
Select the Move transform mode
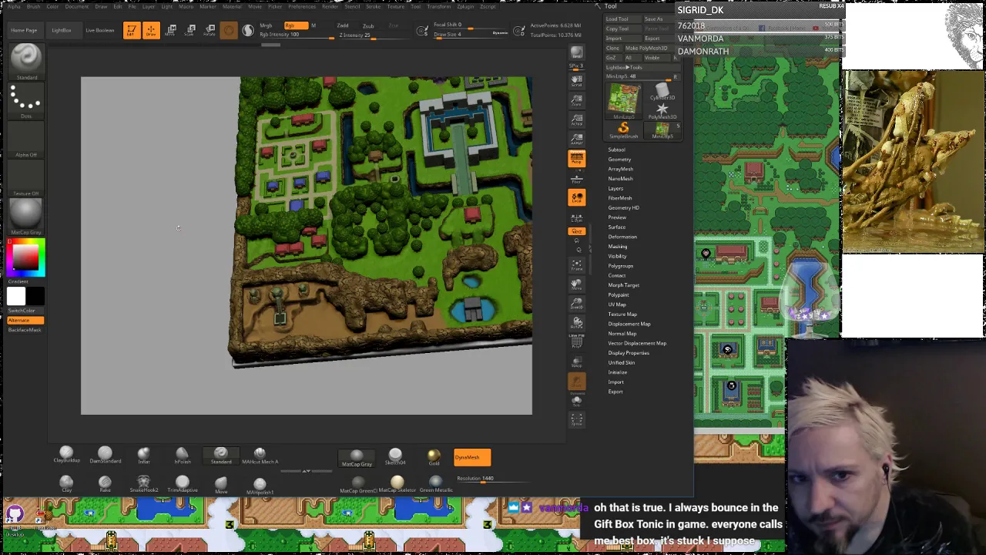171,30
